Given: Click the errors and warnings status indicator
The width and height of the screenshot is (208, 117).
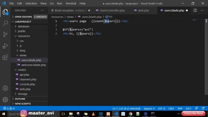Looking at the screenshot, I should [9, 108].
